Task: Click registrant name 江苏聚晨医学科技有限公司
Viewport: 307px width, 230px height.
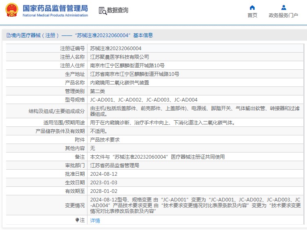Action: [119, 57]
